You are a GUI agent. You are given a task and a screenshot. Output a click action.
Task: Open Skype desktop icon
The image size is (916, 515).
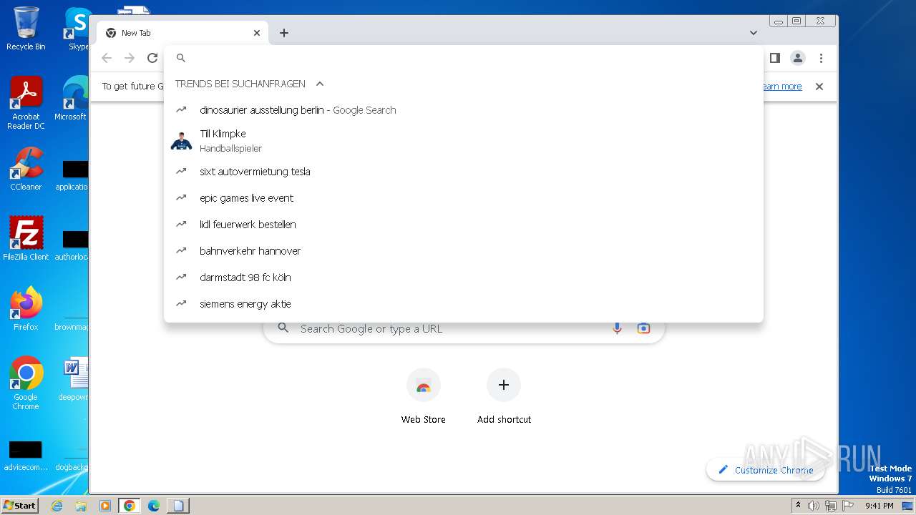[x=77, y=29]
